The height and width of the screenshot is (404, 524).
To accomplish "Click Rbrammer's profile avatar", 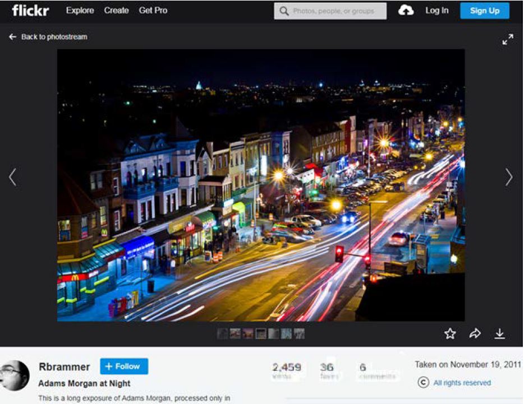I will point(15,375).
